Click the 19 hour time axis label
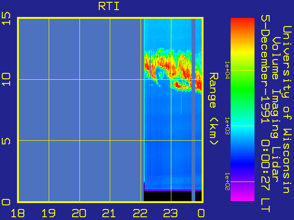 point(49,213)
